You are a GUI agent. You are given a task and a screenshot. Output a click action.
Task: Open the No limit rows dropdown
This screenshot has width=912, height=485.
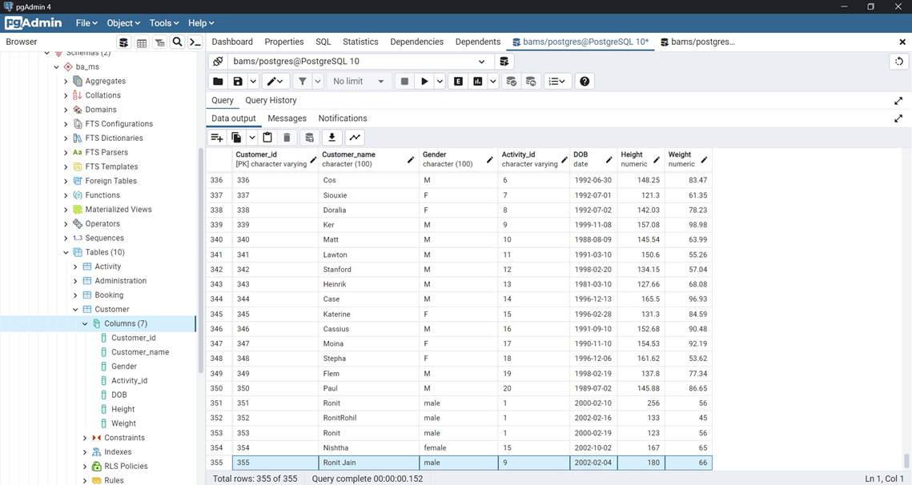[x=359, y=82]
